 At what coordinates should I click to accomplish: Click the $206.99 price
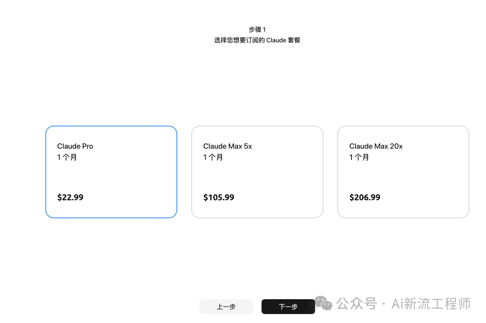364,197
